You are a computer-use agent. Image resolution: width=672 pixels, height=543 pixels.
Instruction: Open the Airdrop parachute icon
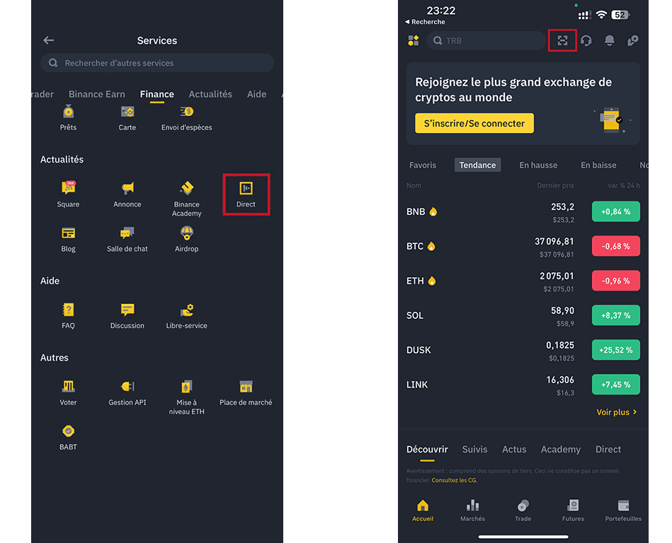point(187,233)
